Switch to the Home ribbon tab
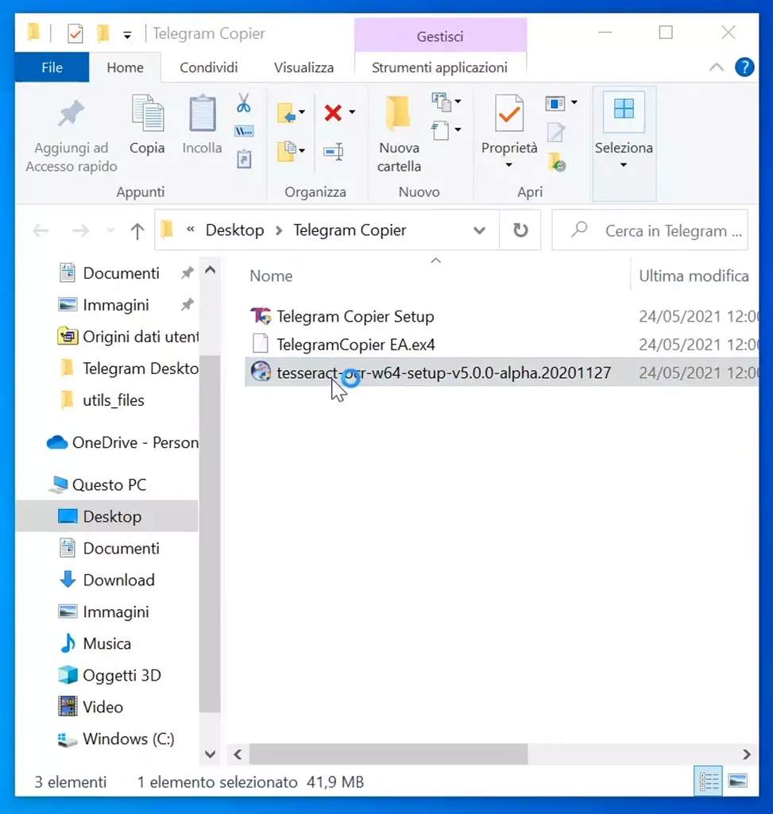Screen dimensions: 773x814 tap(126, 68)
